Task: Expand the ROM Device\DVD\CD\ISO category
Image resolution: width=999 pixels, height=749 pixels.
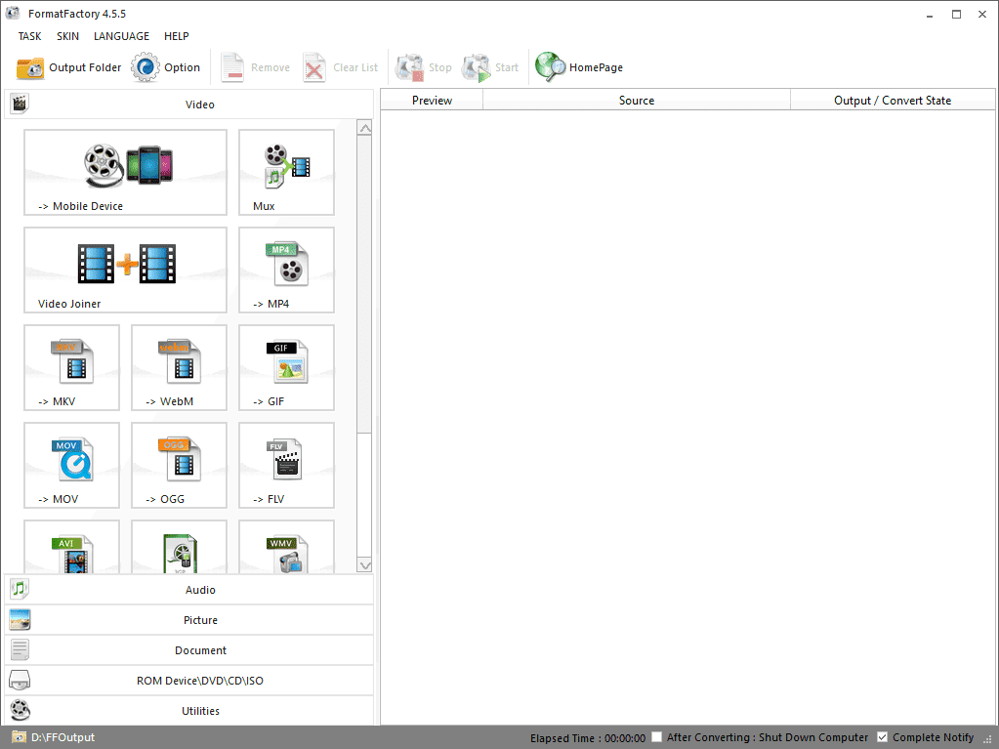Action: point(189,681)
